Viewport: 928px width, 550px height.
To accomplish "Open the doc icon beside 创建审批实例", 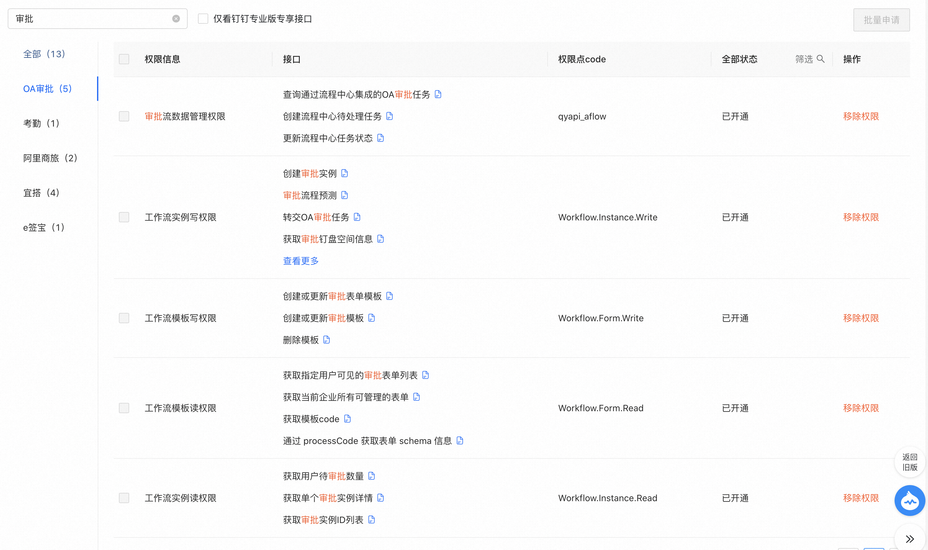I will point(345,173).
